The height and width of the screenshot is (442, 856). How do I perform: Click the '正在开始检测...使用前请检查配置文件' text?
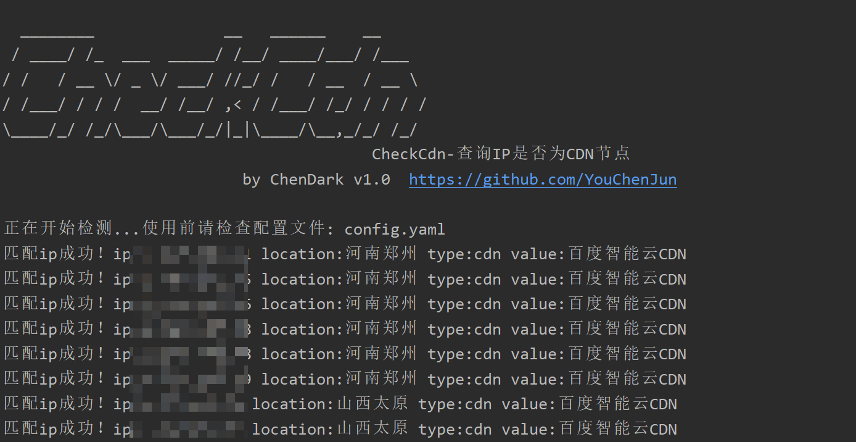coord(165,228)
